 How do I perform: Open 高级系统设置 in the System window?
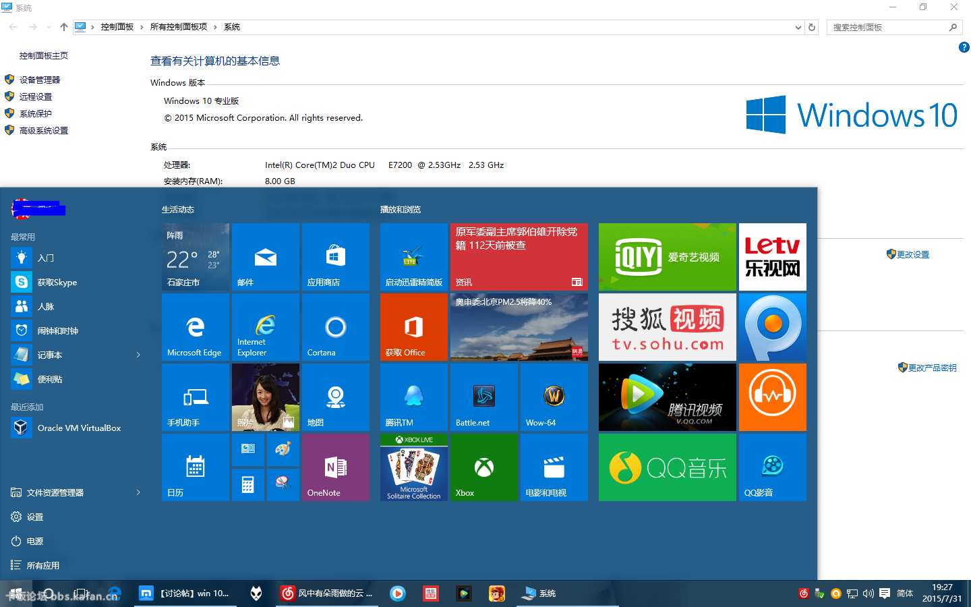[x=44, y=130]
